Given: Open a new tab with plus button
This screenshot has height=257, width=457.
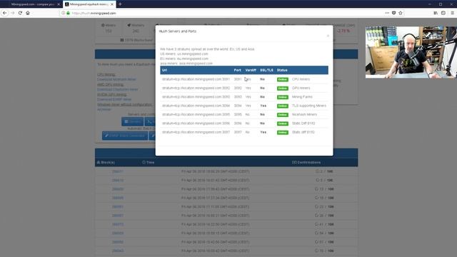Looking at the screenshot, I should (120, 4).
